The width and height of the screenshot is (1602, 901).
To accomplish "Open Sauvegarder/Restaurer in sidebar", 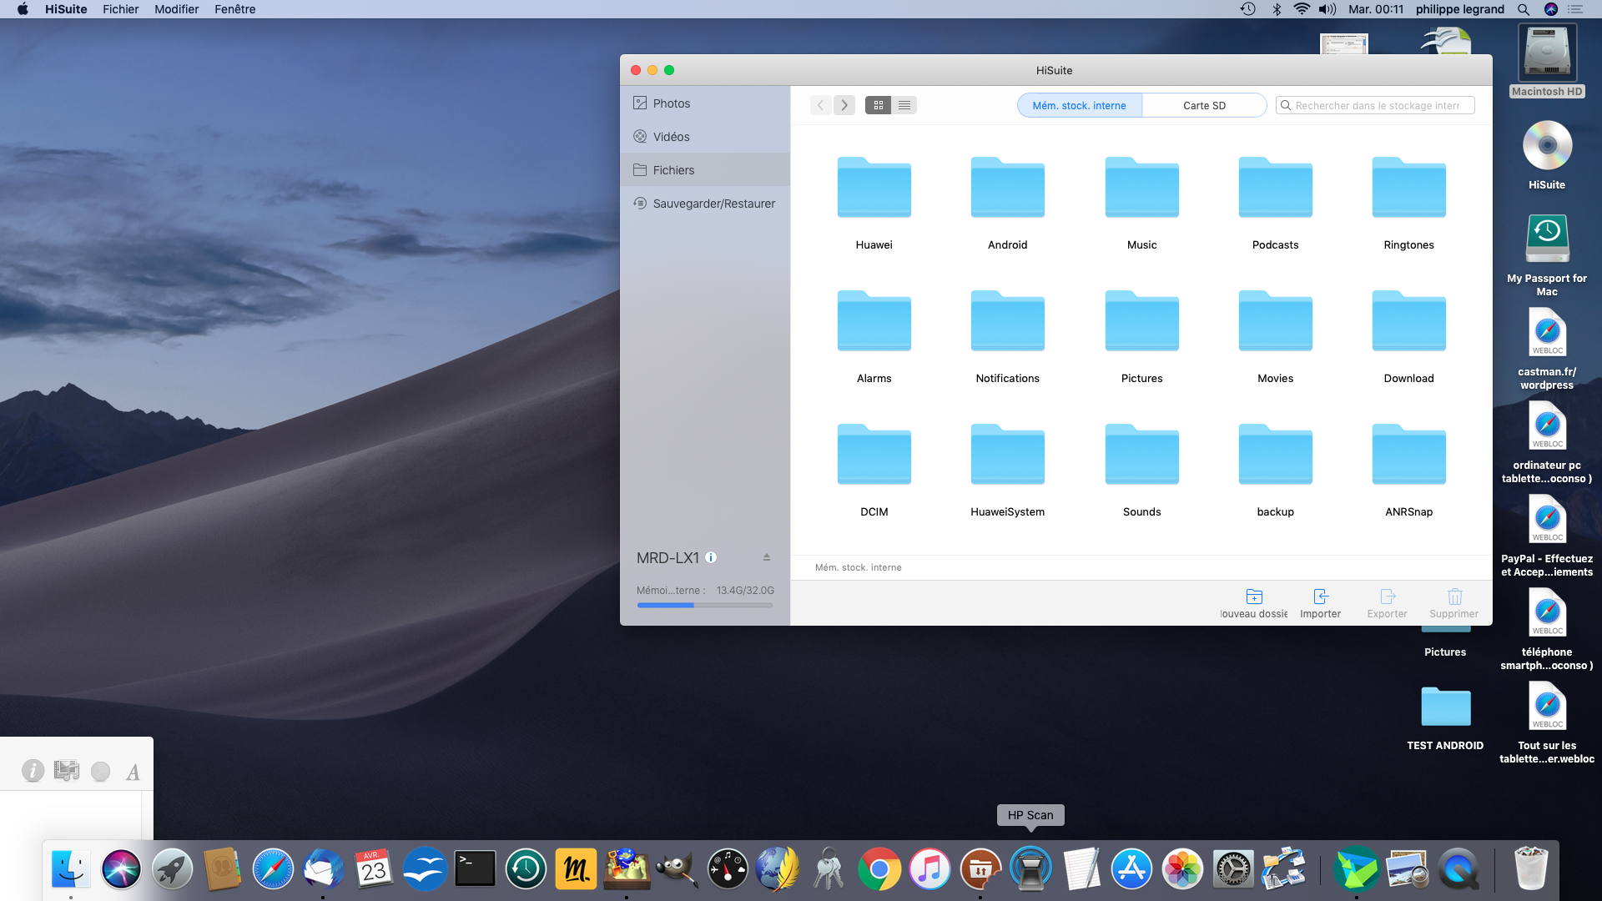I will pos(705,203).
